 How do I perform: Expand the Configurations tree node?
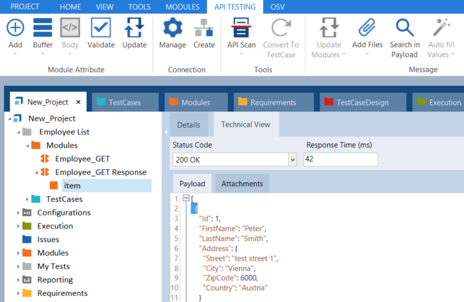(19, 213)
